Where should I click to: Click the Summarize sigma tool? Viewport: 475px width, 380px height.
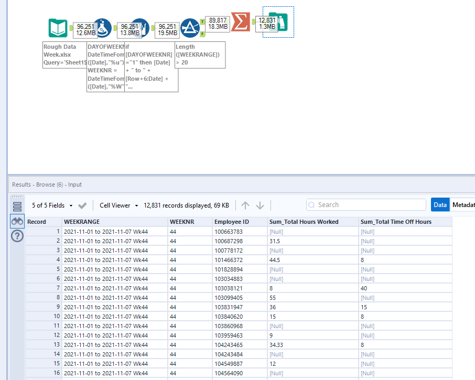[240, 22]
